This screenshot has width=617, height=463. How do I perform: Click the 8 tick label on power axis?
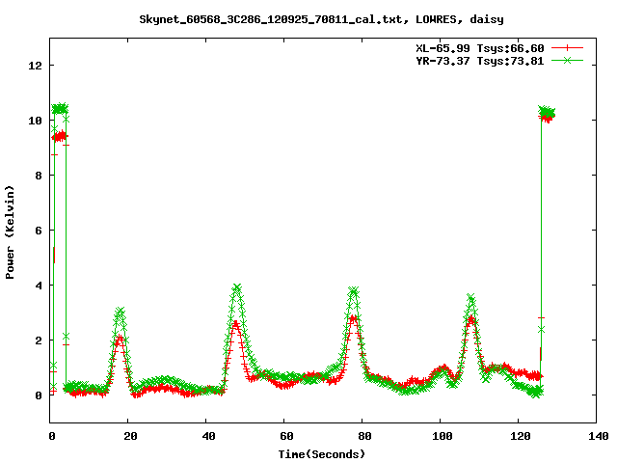pos(39,176)
